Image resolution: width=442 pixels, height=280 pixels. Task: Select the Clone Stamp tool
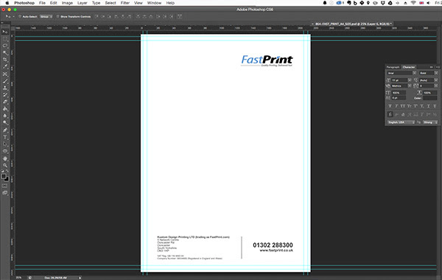point(5,88)
